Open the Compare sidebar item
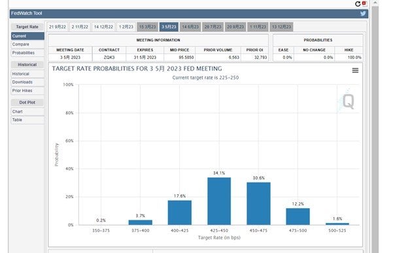Image resolution: width=408 pixels, height=253 pixels. point(27,44)
